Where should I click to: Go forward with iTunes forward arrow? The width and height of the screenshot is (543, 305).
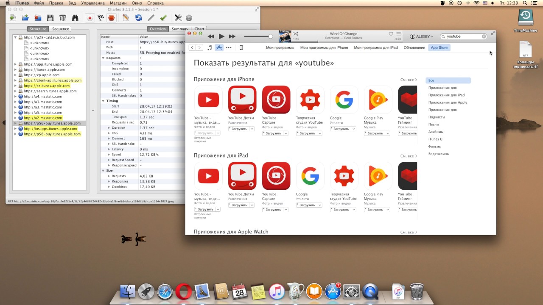coord(199,47)
